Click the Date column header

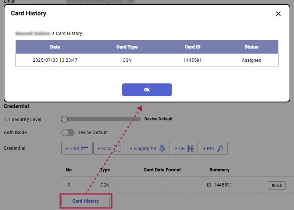tap(55, 47)
